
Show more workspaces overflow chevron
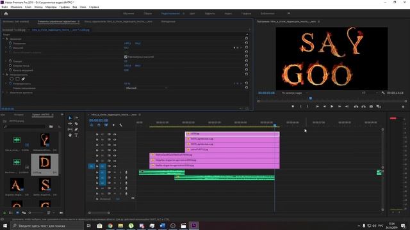[289, 13]
